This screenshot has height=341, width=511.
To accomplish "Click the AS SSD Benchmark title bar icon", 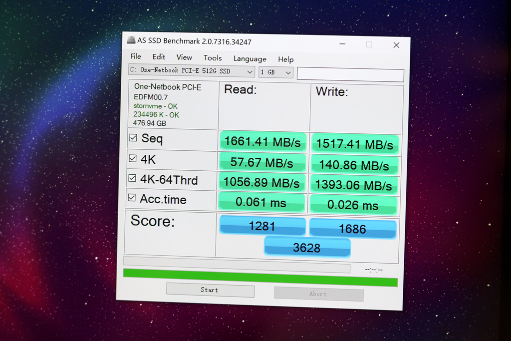I will tap(131, 40).
